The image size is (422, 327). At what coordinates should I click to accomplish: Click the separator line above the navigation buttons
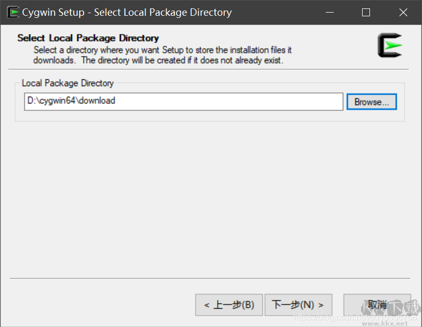point(210,278)
